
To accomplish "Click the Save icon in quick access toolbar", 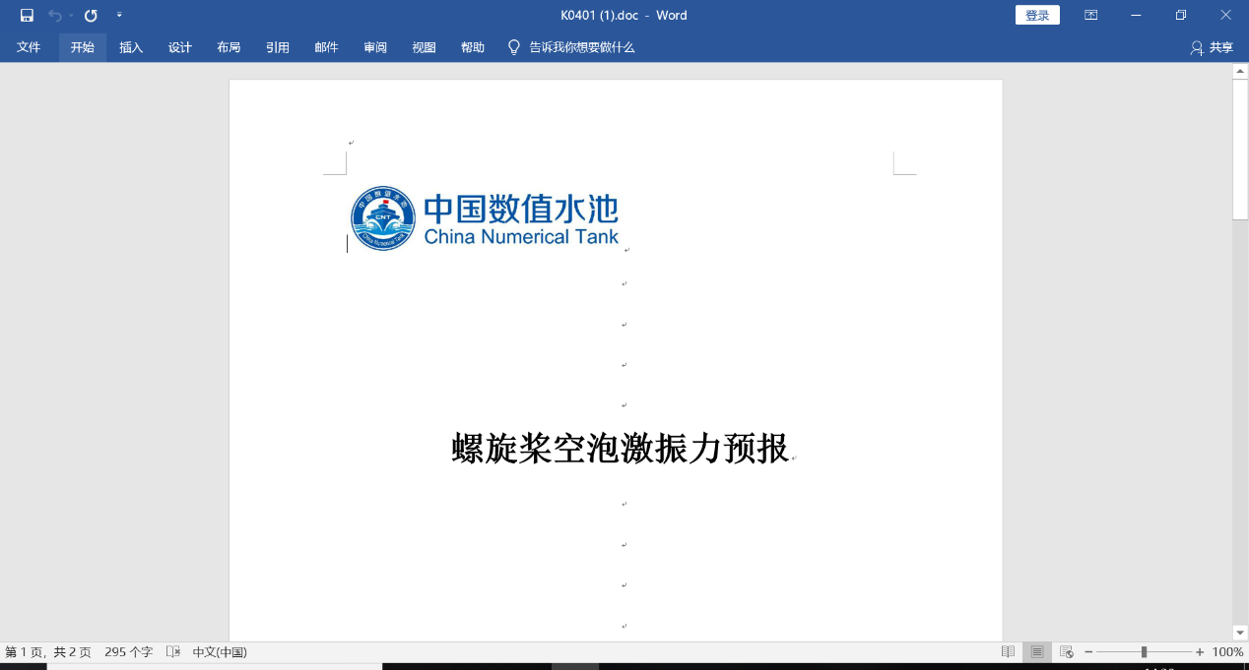I will pos(27,15).
